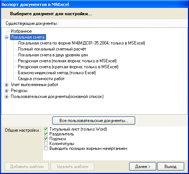Select Избранное in the document tree
This screenshot has height=174, width=189.
(x=21, y=31)
